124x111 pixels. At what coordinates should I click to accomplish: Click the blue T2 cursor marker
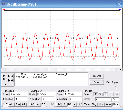point(120,10)
